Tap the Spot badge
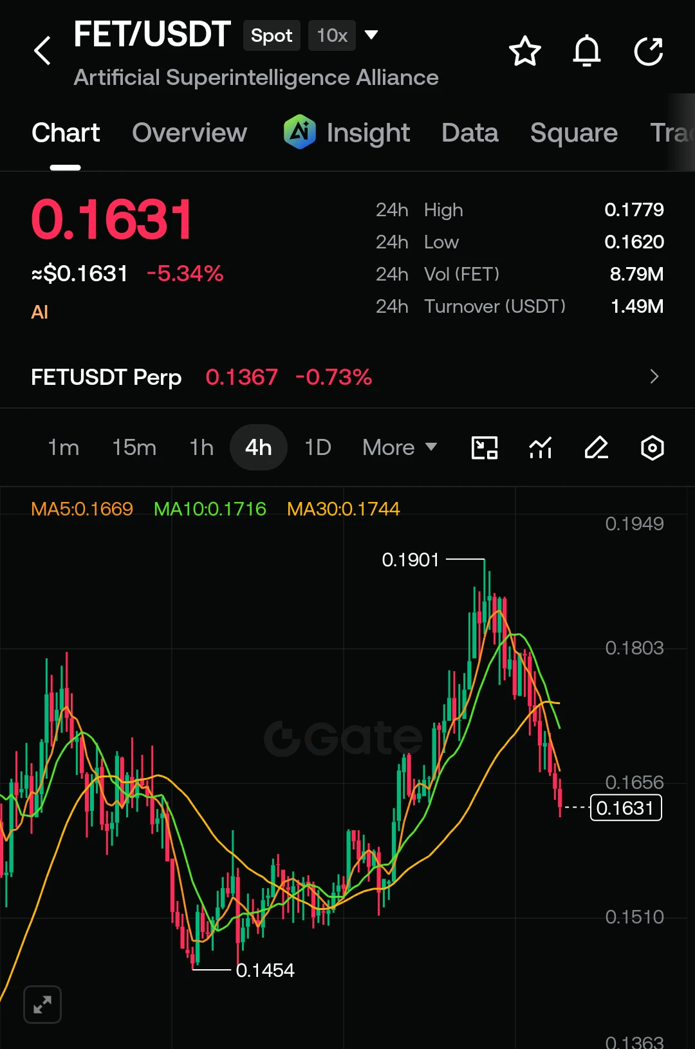The image size is (695, 1049). 272,35
